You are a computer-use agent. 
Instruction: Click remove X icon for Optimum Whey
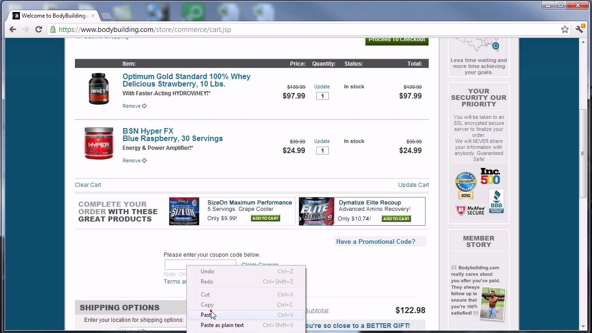pos(144,106)
